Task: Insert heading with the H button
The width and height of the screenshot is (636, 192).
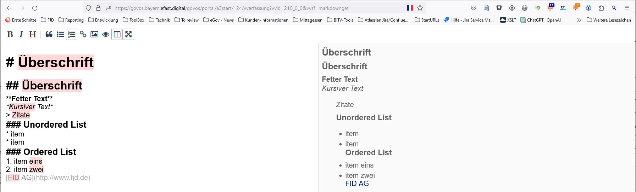Action: pyautogui.click(x=33, y=34)
